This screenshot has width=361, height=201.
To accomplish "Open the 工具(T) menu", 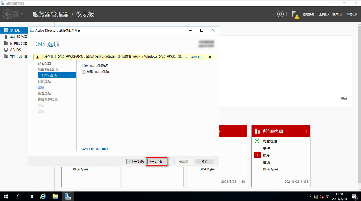I will (x=324, y=14).
